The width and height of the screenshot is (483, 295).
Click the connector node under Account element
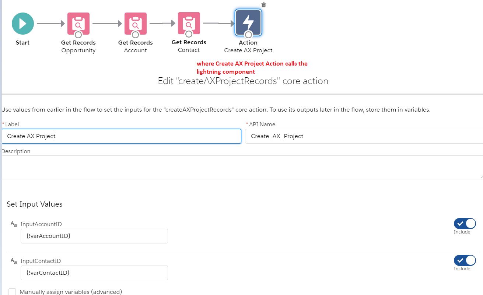pyautogui.click(x=135, y=35)
